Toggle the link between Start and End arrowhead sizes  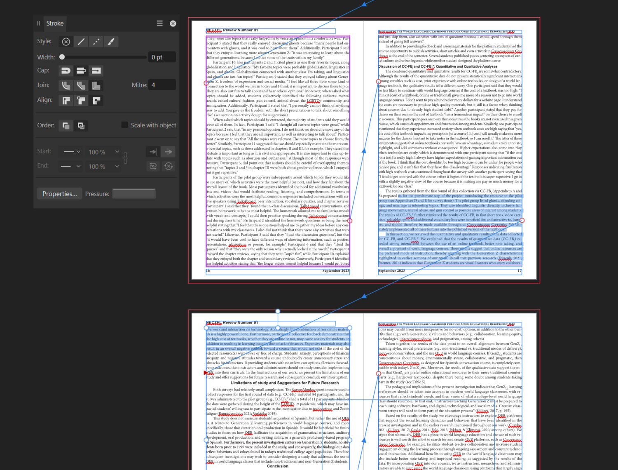[x=126, y=158]
